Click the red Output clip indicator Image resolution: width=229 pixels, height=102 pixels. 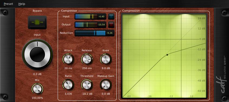click(x=111, y=25)
